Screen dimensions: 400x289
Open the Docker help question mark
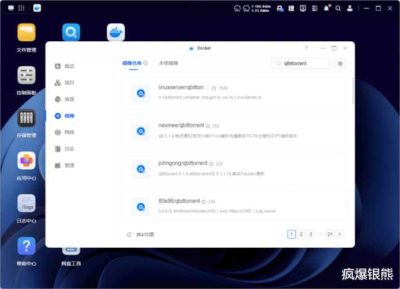[x=306, y=48]
